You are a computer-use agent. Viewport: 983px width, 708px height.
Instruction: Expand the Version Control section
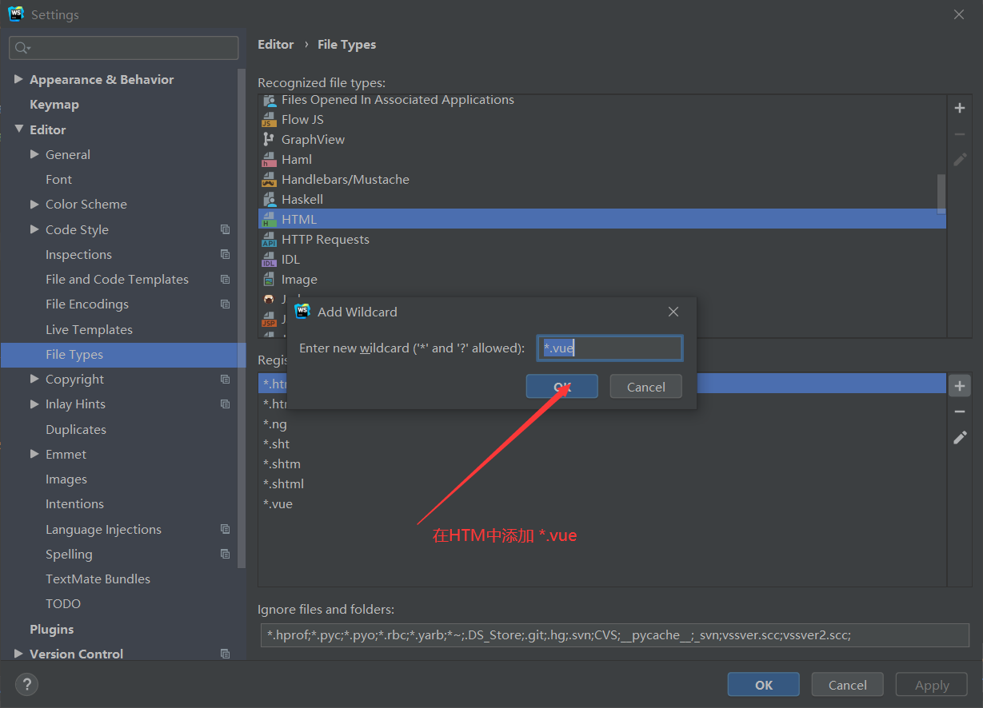click(x=19, y=654)
